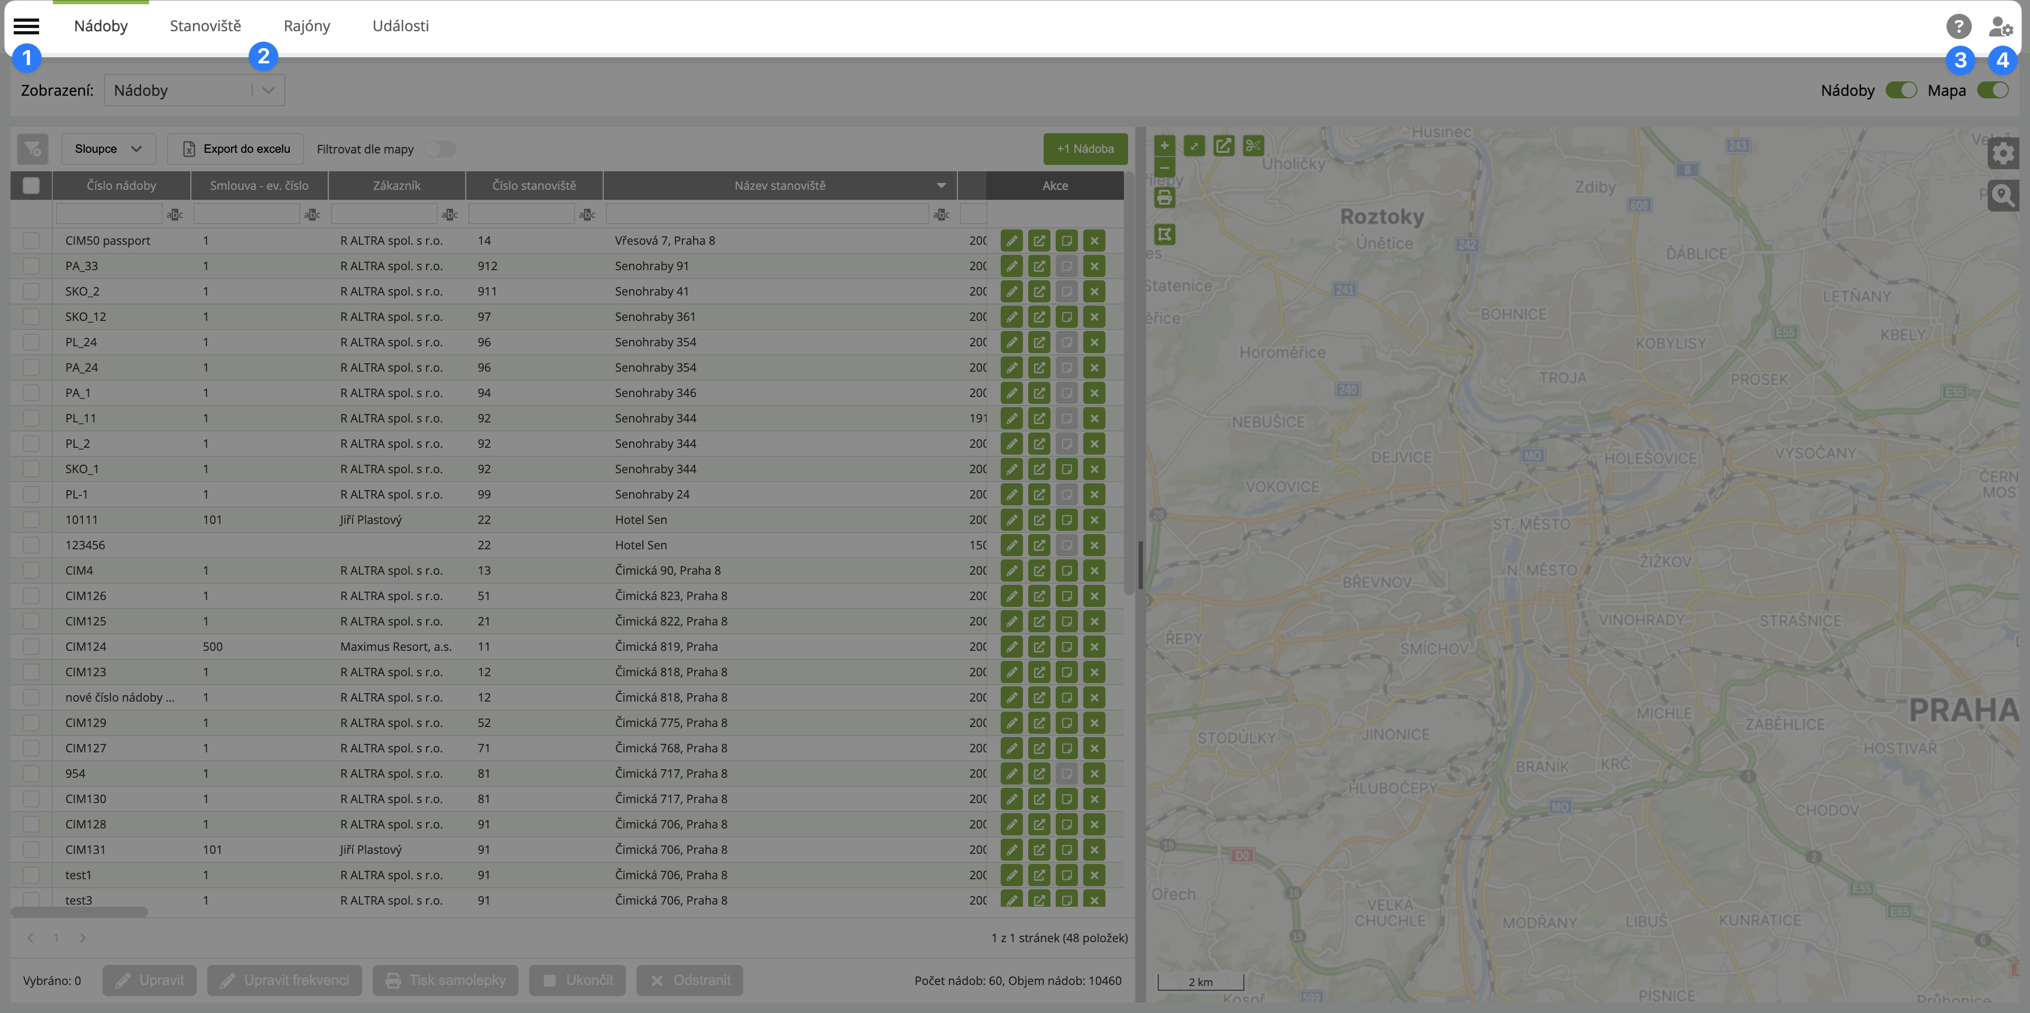
Task: Click the map print icon
Action: pos(1164,197)
